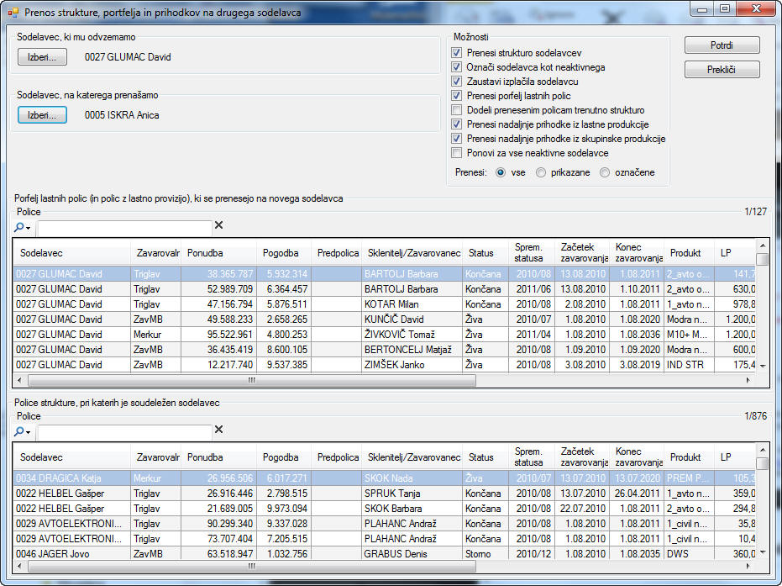782x586 pixels.
Task: Click the search magnifier icon in lower Police panel
Action: click(21, 430)
